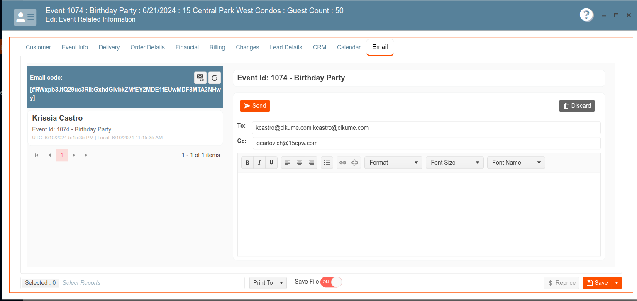Screen dimensions: 637x301
Task: Open the Calendar tab
Action: coord(349,47)
